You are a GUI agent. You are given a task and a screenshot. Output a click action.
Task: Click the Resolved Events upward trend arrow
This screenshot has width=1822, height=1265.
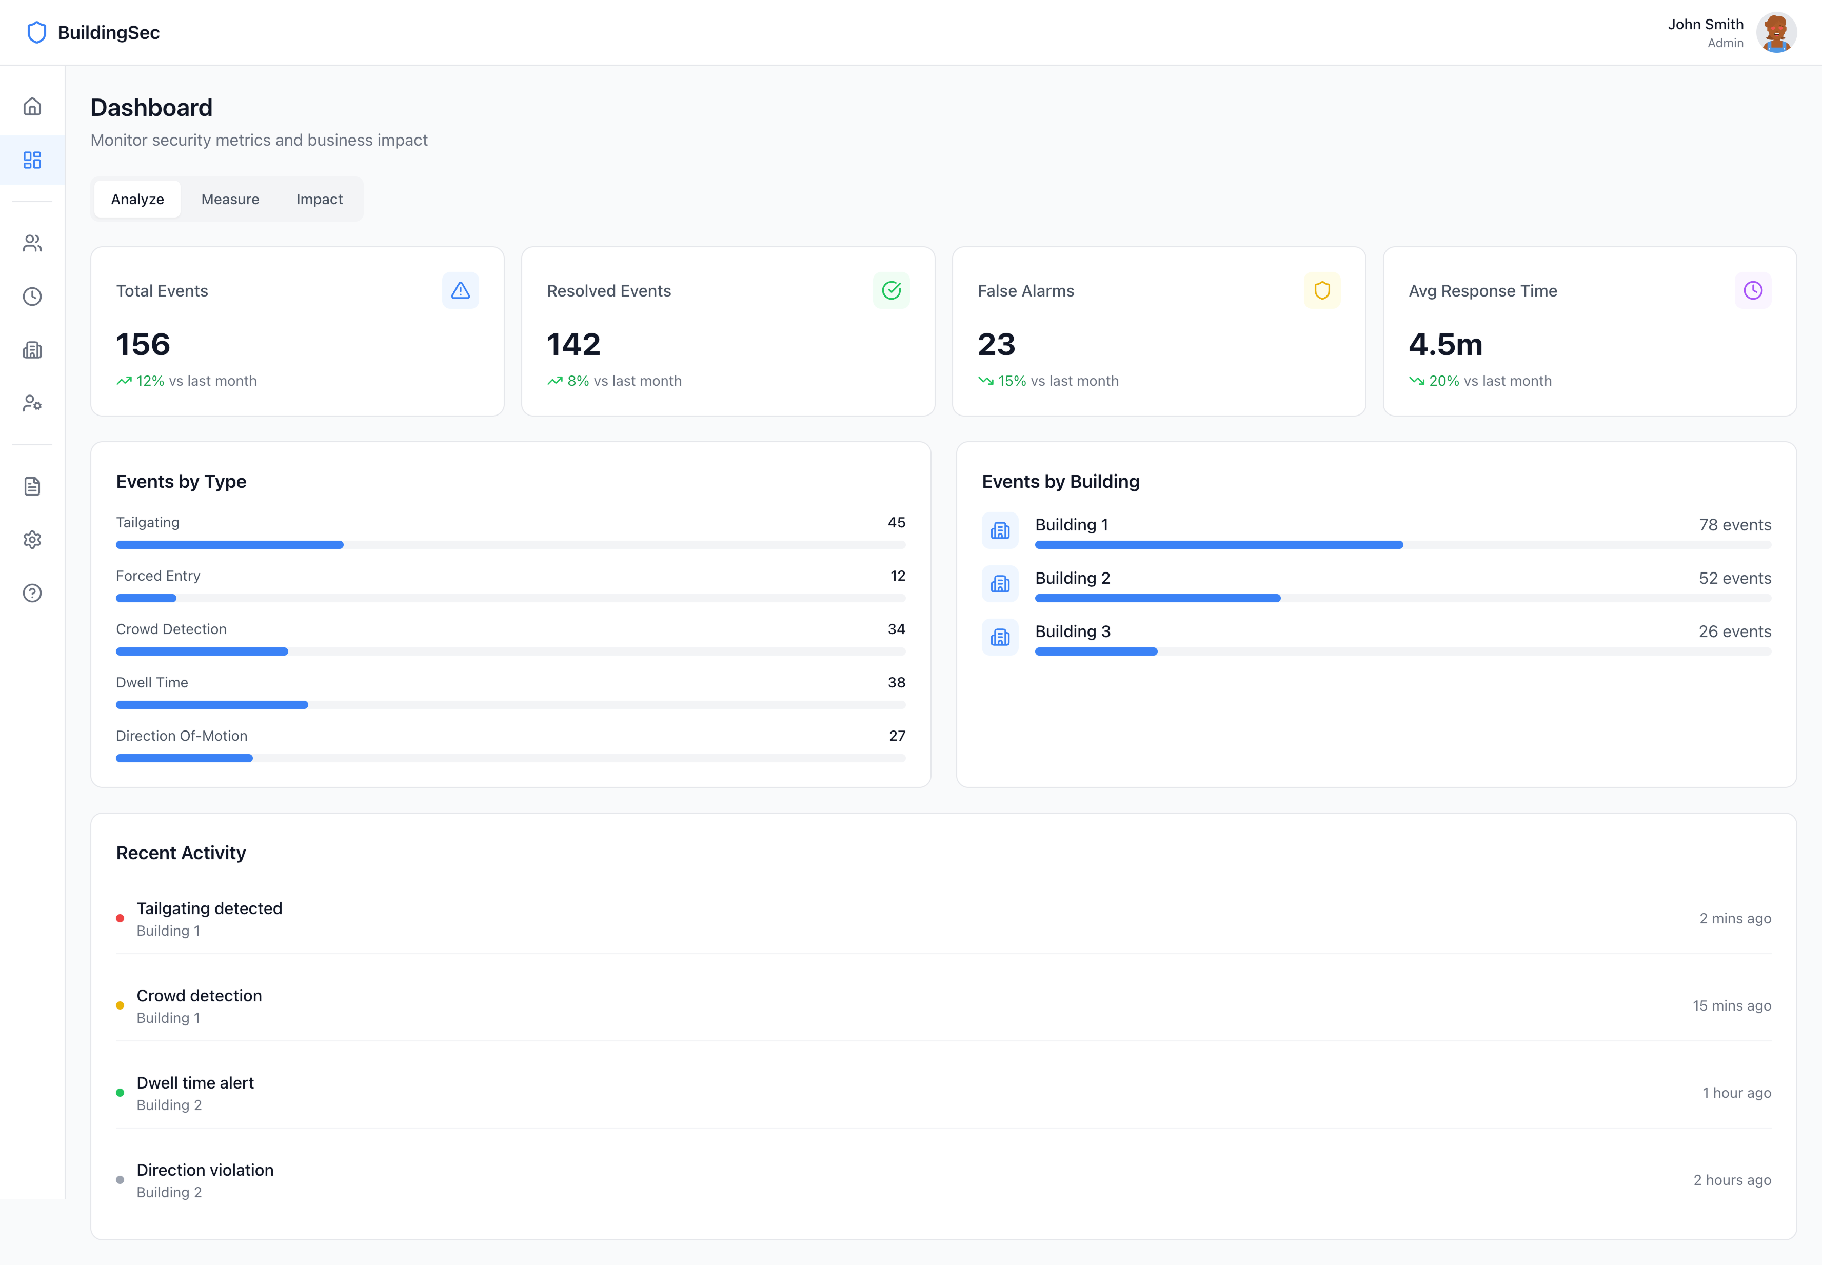(555, 381)
